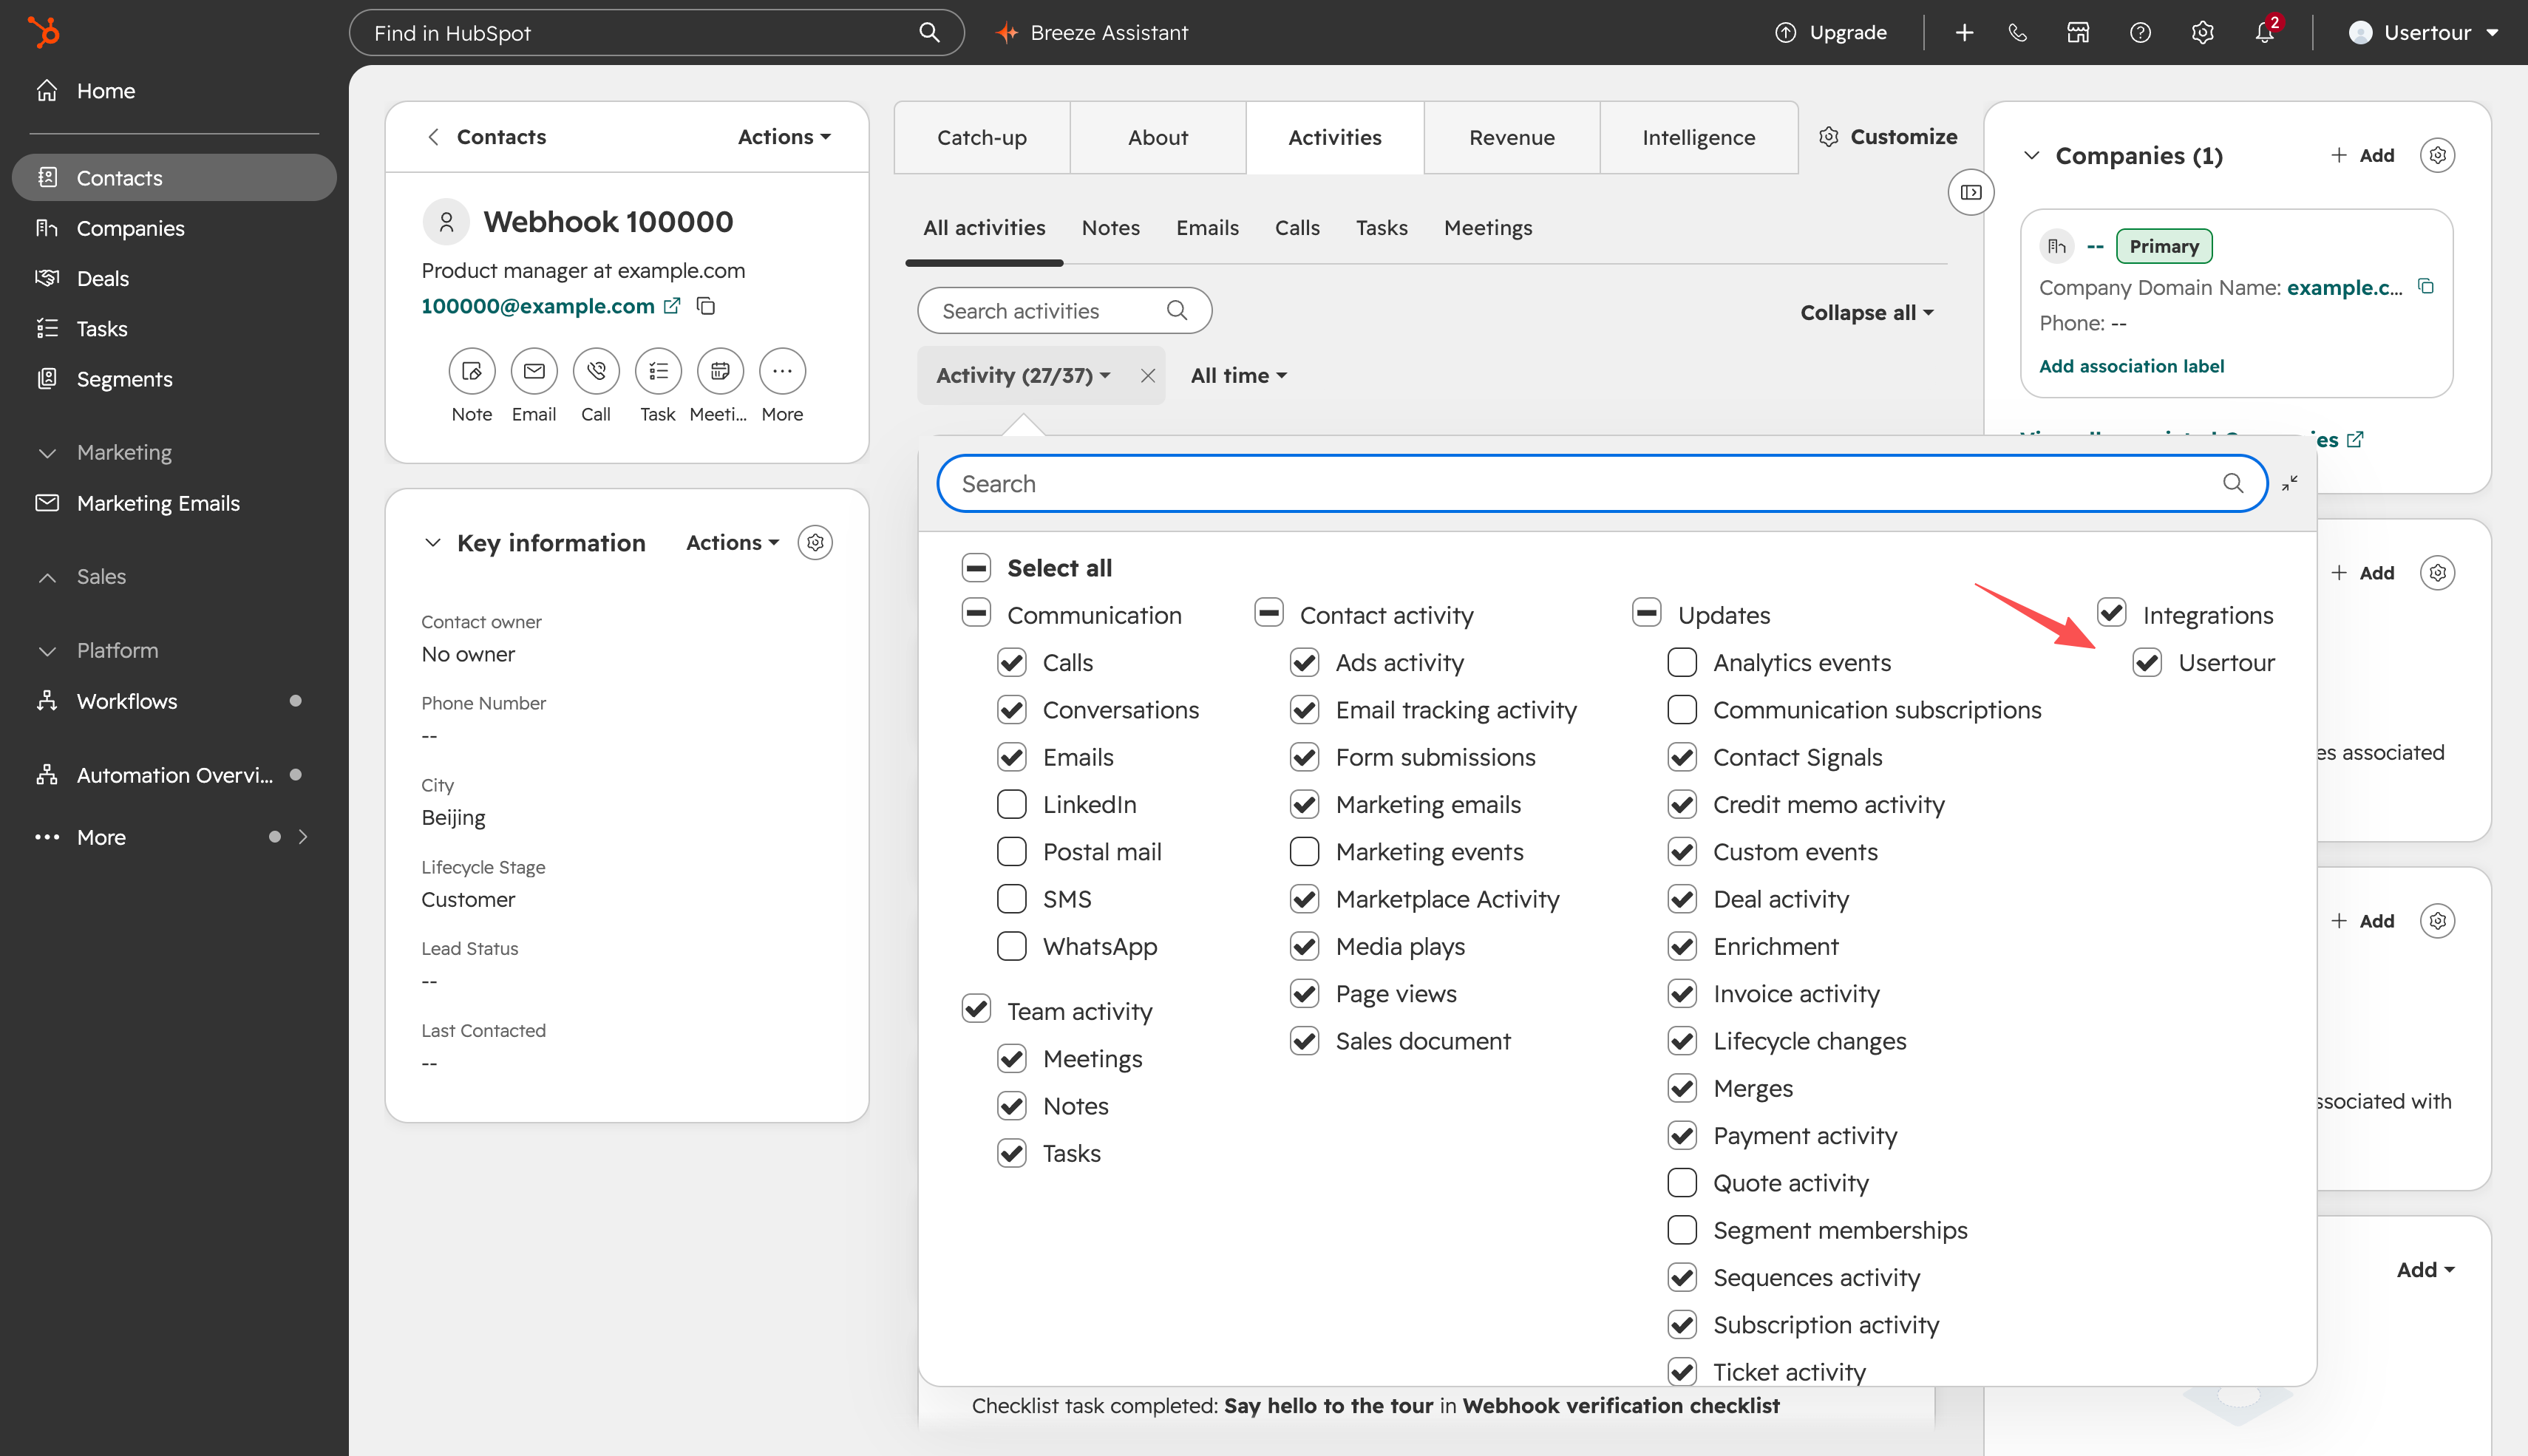Viewport: 2528px width, 1456px height.
Task: Open the Key information settings gear
Action: click(815, 542)
